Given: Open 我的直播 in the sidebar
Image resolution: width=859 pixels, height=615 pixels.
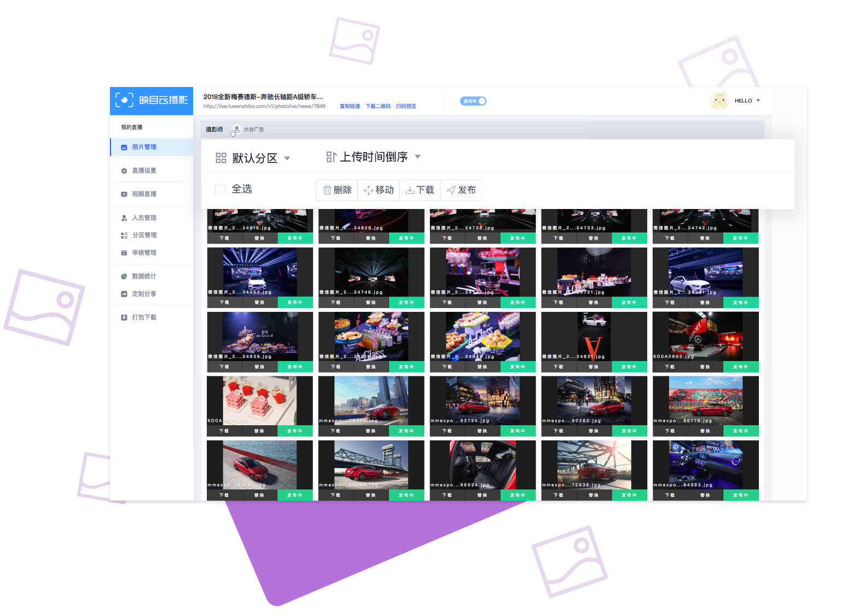Looking at the screenshot, I should point(132,127).
